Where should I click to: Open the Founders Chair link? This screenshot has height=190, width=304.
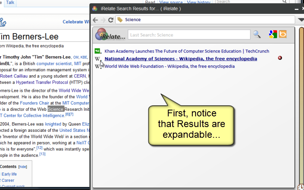tap(34, 103)
